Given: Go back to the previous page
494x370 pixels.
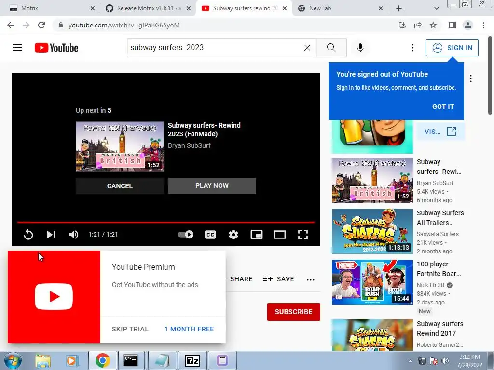Looking at the screenshot, I should [11, 25].
